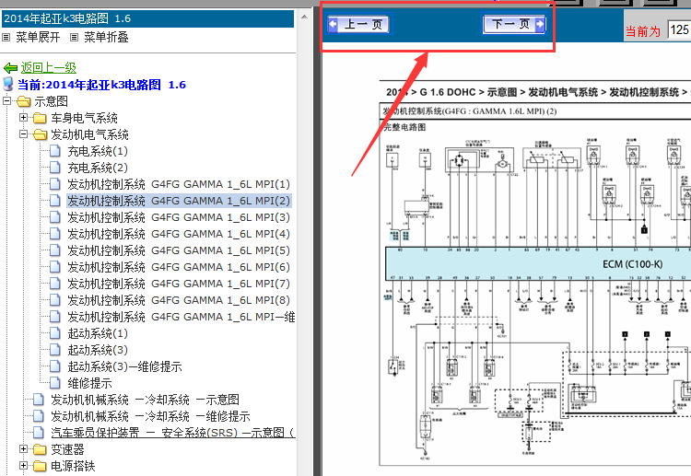
Task: Select the 发动机电气系统 folder label
Action: [x=89, y=134]
